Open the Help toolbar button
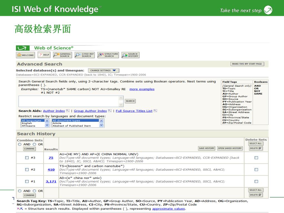 tap(44, 55)
